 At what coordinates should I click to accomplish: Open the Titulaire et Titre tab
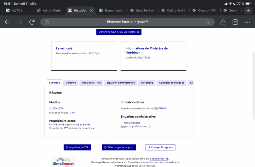click(91, 83)
